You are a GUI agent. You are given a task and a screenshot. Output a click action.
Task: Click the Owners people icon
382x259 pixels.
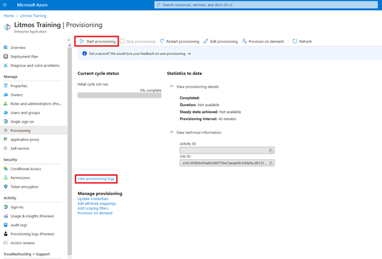pos(6,95)
